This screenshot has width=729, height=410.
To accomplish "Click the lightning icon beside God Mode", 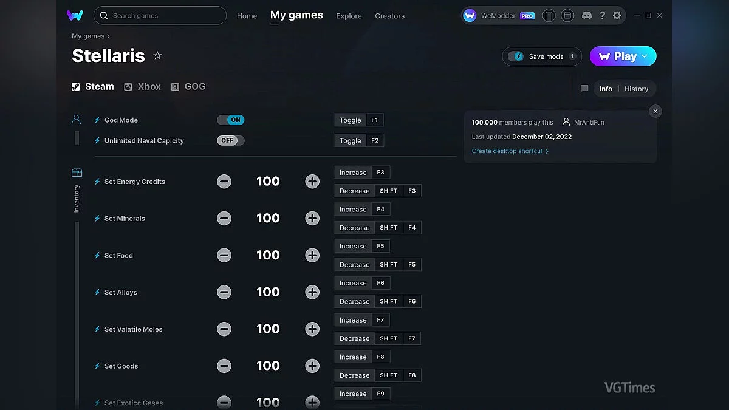I will [97, 120].
